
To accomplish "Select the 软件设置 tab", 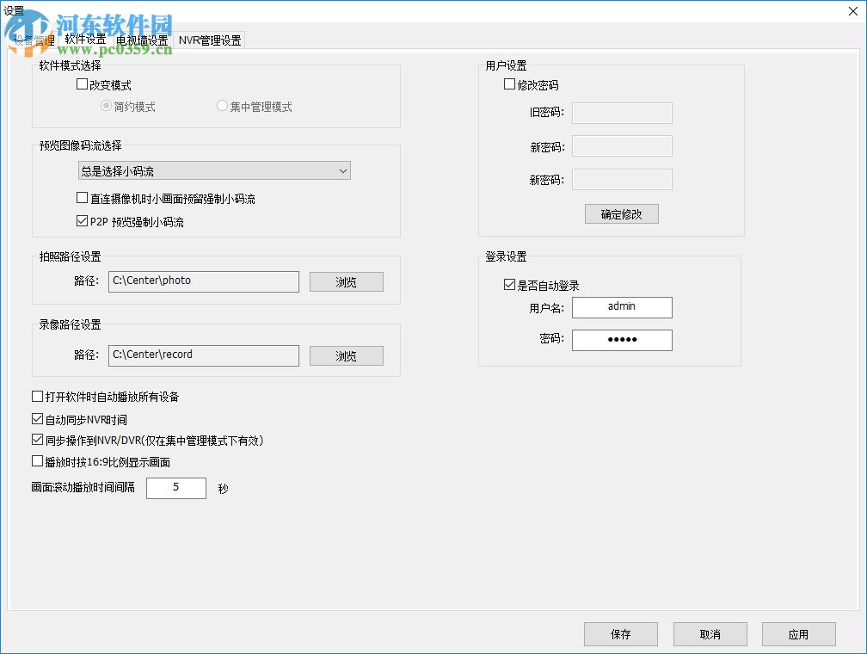I will [85, 40].
